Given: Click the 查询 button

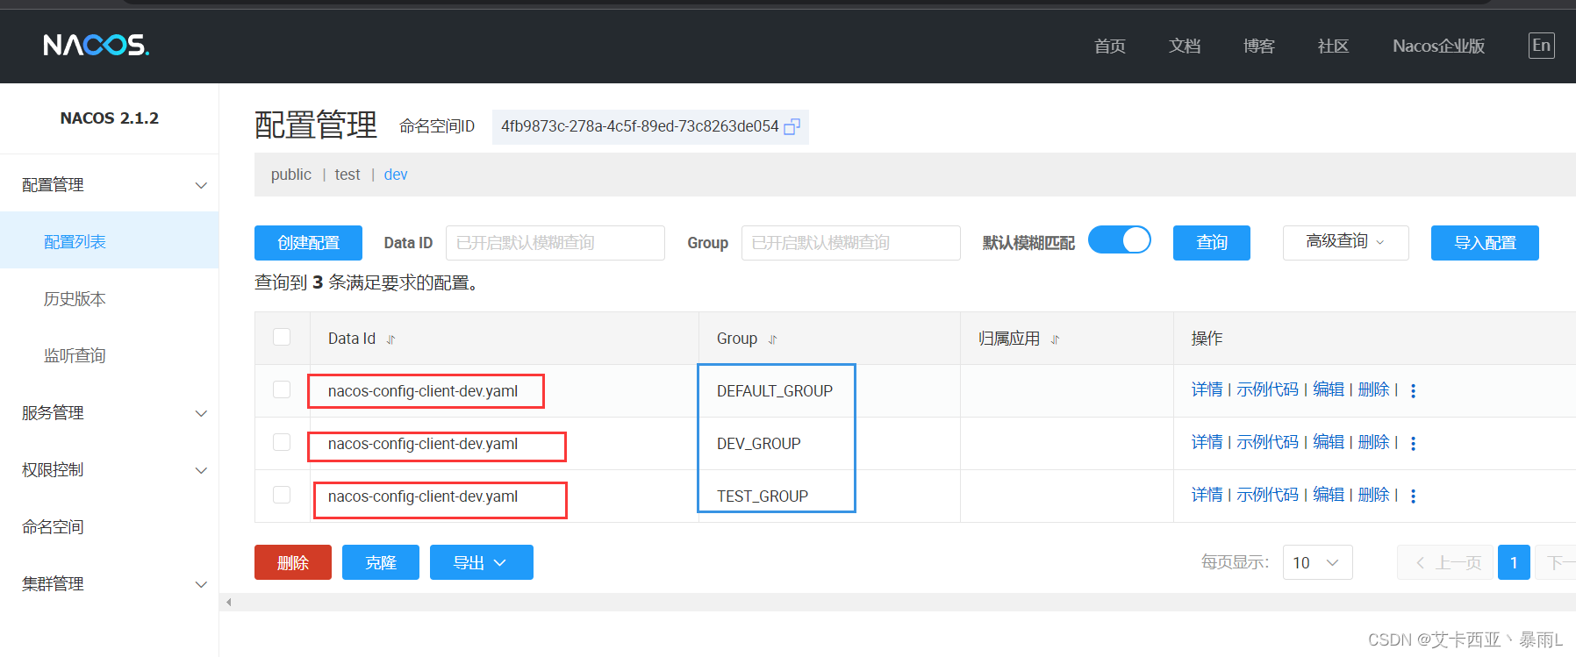Looking at the screenshot, I should (x=1212, y=243).
